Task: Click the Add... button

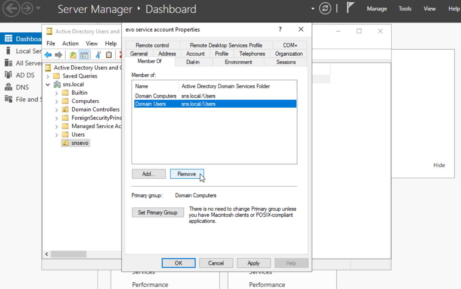Action: pos(149,174)
